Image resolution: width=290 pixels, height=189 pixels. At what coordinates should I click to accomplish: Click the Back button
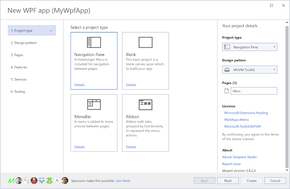tap(204, 181)
